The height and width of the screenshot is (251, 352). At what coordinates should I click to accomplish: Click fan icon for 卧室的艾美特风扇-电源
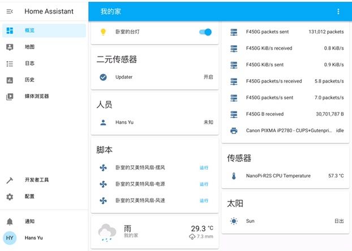[x=103, y=184]
